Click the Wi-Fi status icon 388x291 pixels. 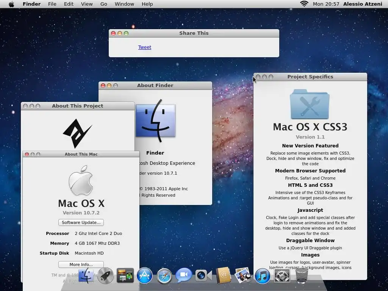(x=304, y=4)
